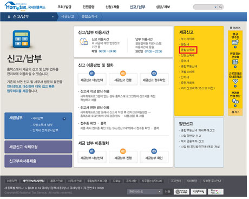Click the 해외금융계좌 신고 link
Viewport: 249px width, 199px height.
(x=192, y=141)
